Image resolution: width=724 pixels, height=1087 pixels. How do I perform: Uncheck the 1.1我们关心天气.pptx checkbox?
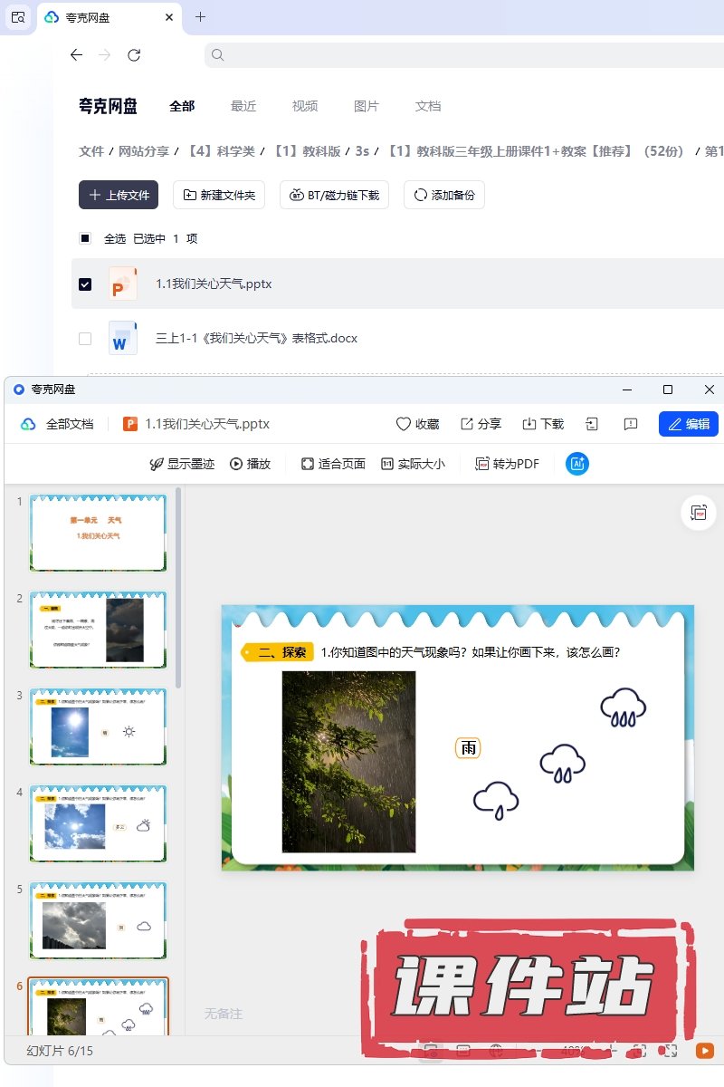(x=85, y=284)
